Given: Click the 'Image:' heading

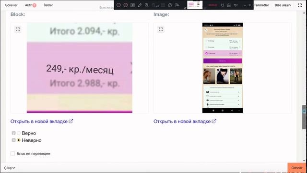Looking at the screenshot, I should tap(161, 14).
